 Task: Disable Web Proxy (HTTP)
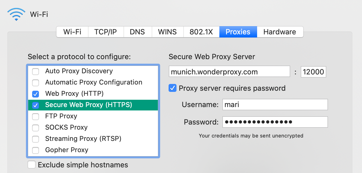click(36, 94)
